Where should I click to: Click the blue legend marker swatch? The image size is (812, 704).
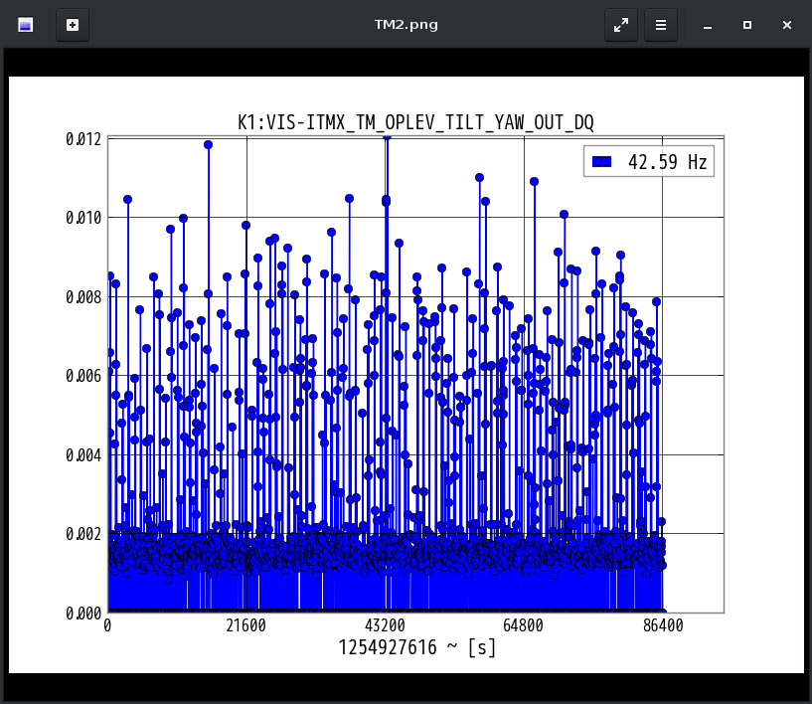[x=601, y=162]
